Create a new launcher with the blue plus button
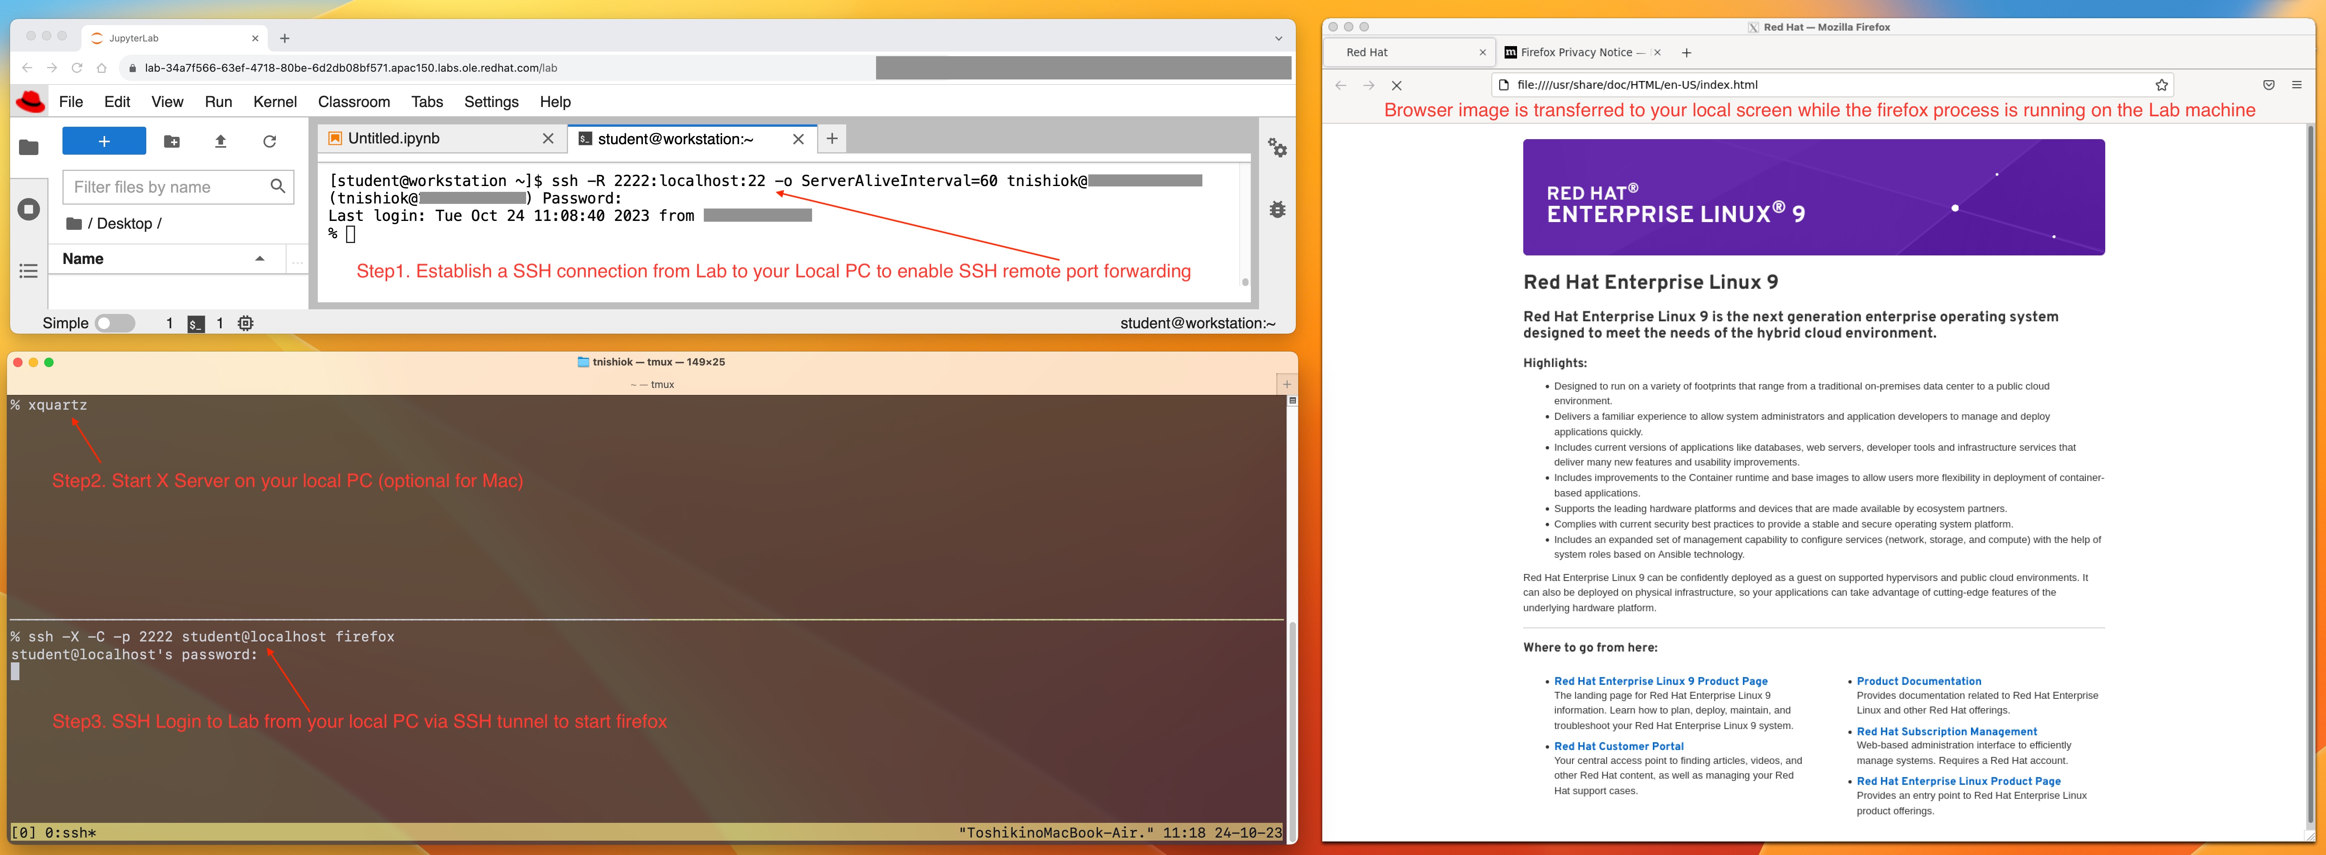Screen dimensions: 2326x855 (x=104, y=141)
